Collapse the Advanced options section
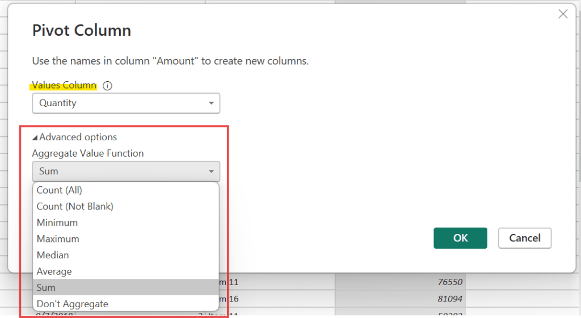The width and height of the screenshot is (581, 318). [x=74, y=137]
